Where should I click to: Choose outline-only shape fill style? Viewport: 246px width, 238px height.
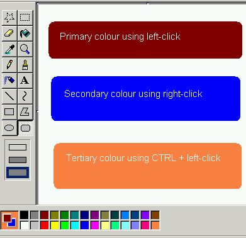tap(18, 147)
